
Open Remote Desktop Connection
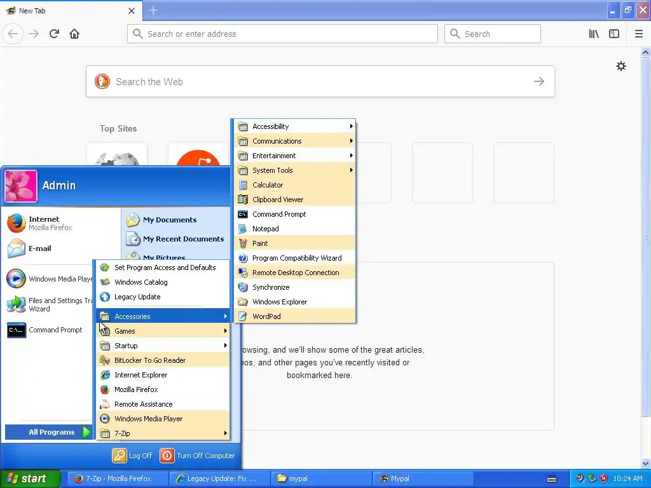click(x=295, y=273)
